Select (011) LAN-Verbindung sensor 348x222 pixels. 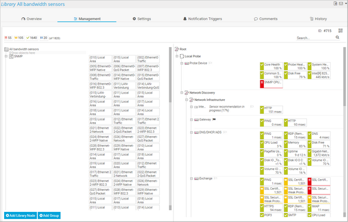pyautogui.click(x=124, y=86)
